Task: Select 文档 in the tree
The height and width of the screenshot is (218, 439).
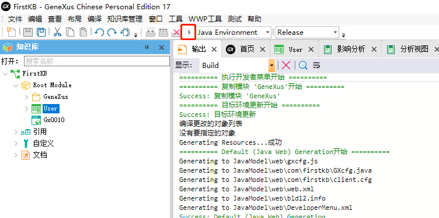Action: pyautogui.click(x=40, y=155)
